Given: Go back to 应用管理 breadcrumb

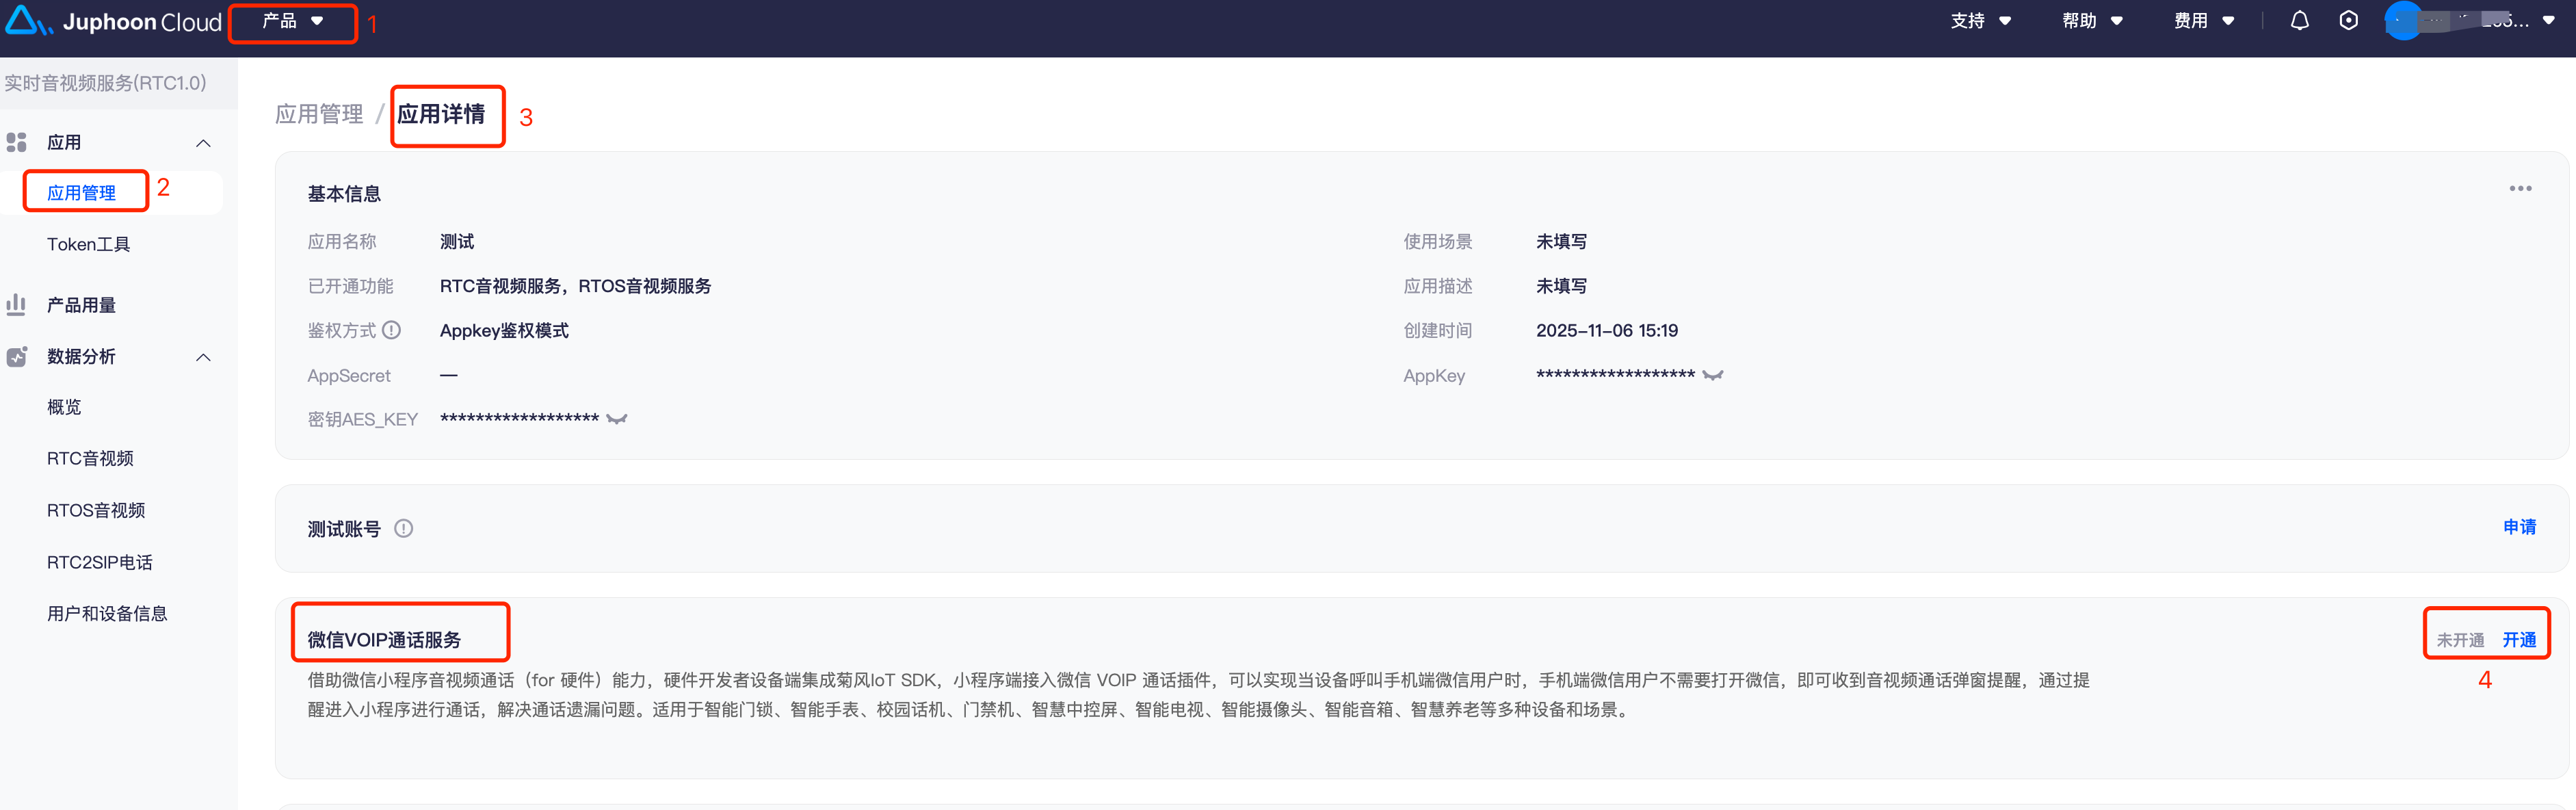Looking at the screenshot, I should click(319, 114).
